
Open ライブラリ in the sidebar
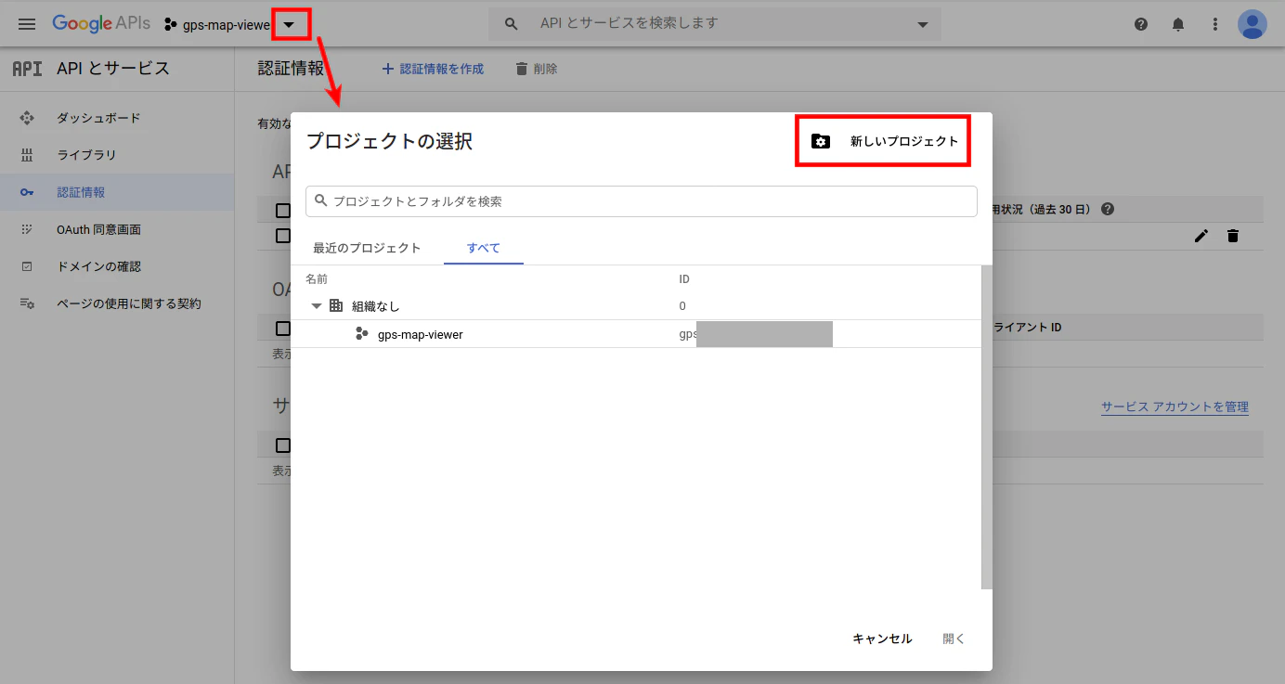pos(117,155)
